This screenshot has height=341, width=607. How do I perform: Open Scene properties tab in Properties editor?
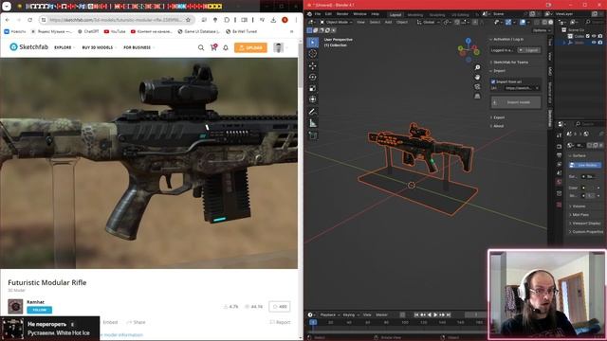tap(559, 172)
